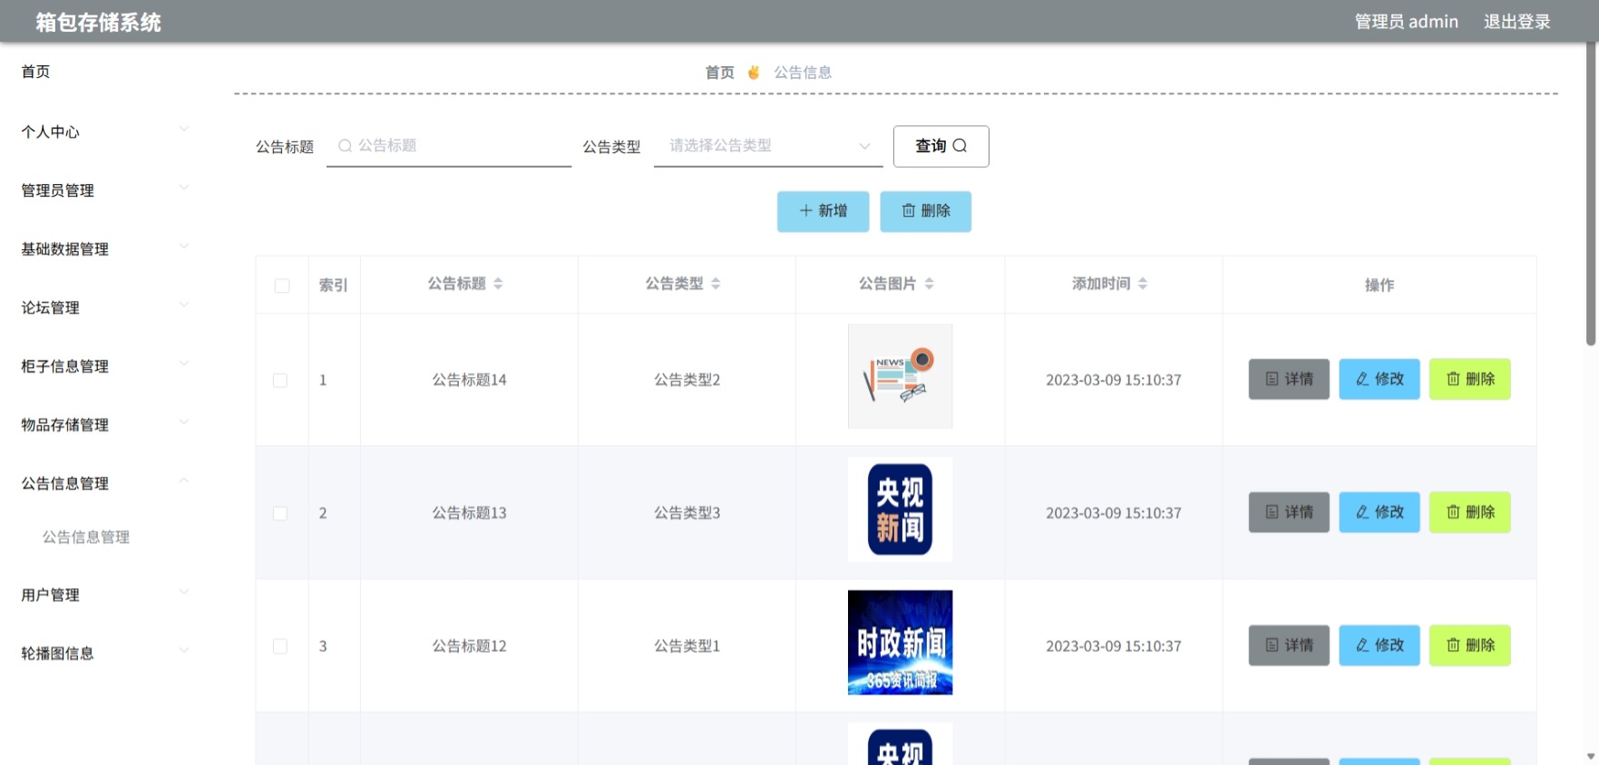This screenshot has width=1599, height=765.
Task: Click 删除 for 公告标题14
Action: [1470, 379]
